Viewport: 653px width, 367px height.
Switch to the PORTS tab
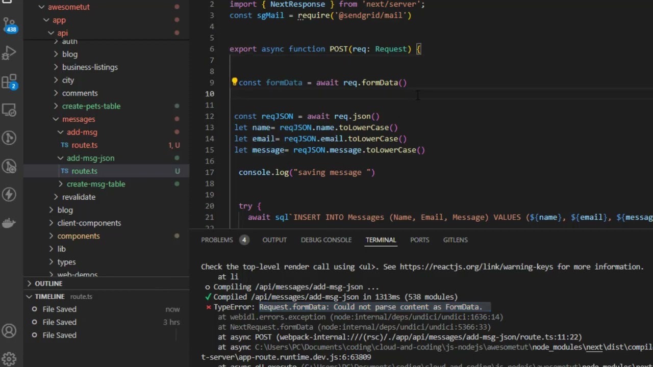click(x=420, y=240)
